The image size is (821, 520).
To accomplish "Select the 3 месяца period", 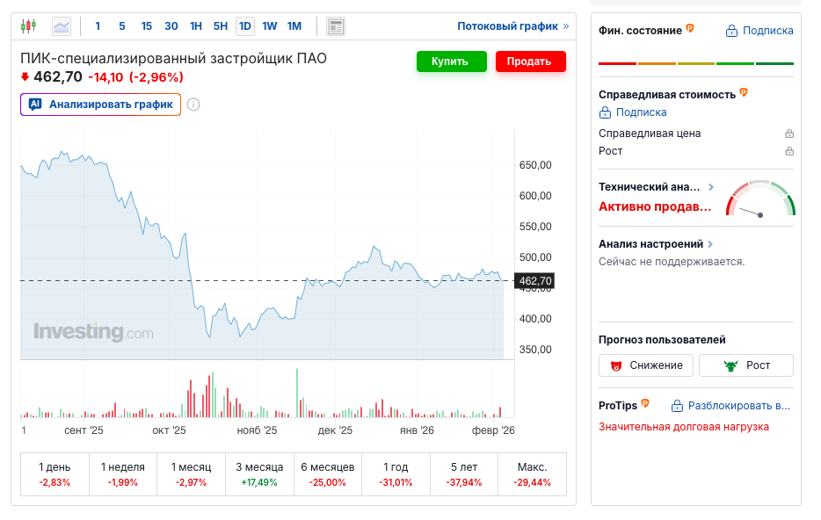I will (259, 474).
